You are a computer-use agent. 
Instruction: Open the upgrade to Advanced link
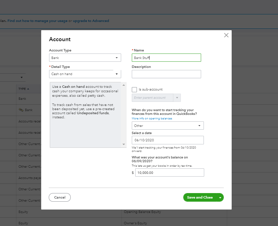(x=91, y=21)
